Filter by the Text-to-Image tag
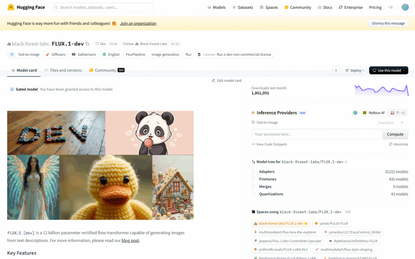Screen dimensions: 415x259 (x=25, y=55)
